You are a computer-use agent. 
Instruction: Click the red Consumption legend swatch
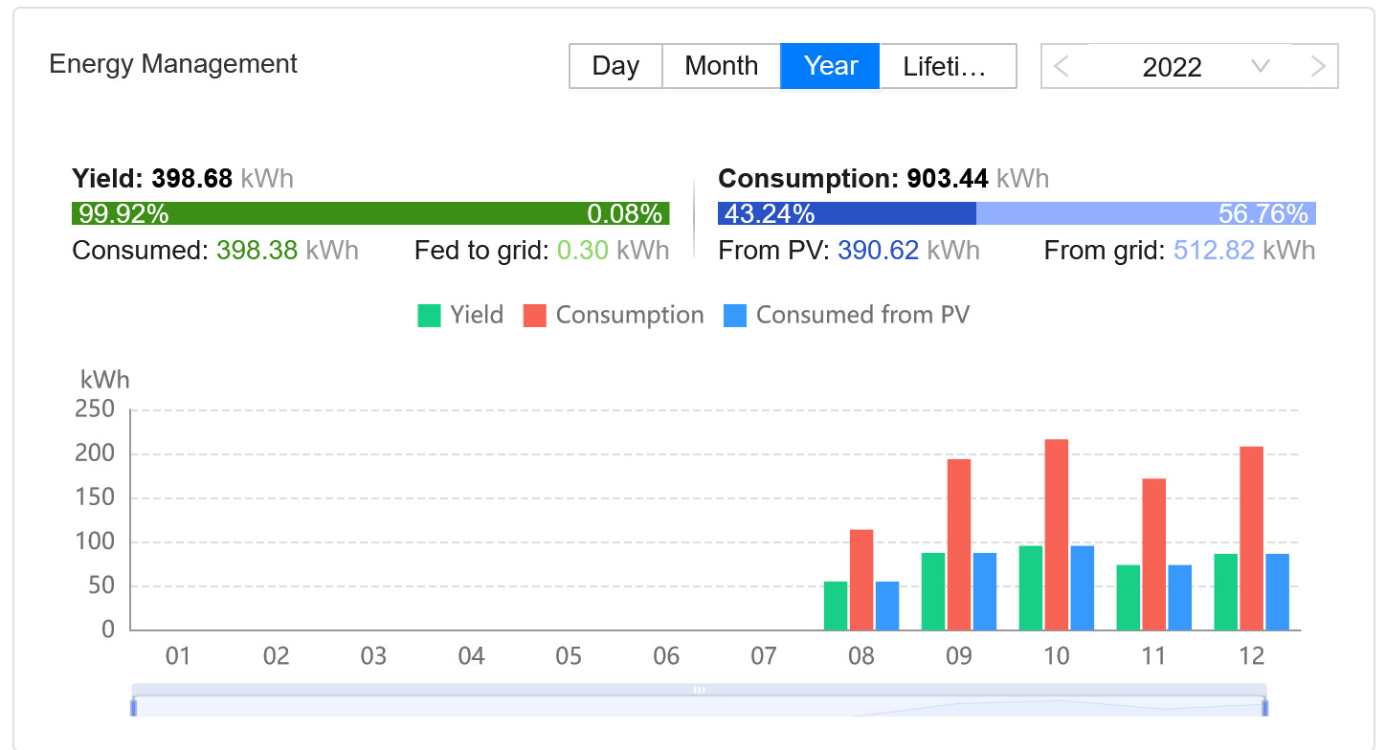click(x=535, y=316)
